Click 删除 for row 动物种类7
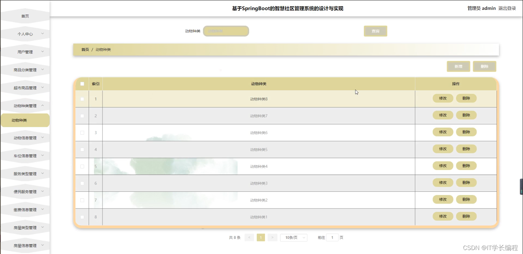Image resolution: width=523 pixels, height=254 pixels. point(466,115)
